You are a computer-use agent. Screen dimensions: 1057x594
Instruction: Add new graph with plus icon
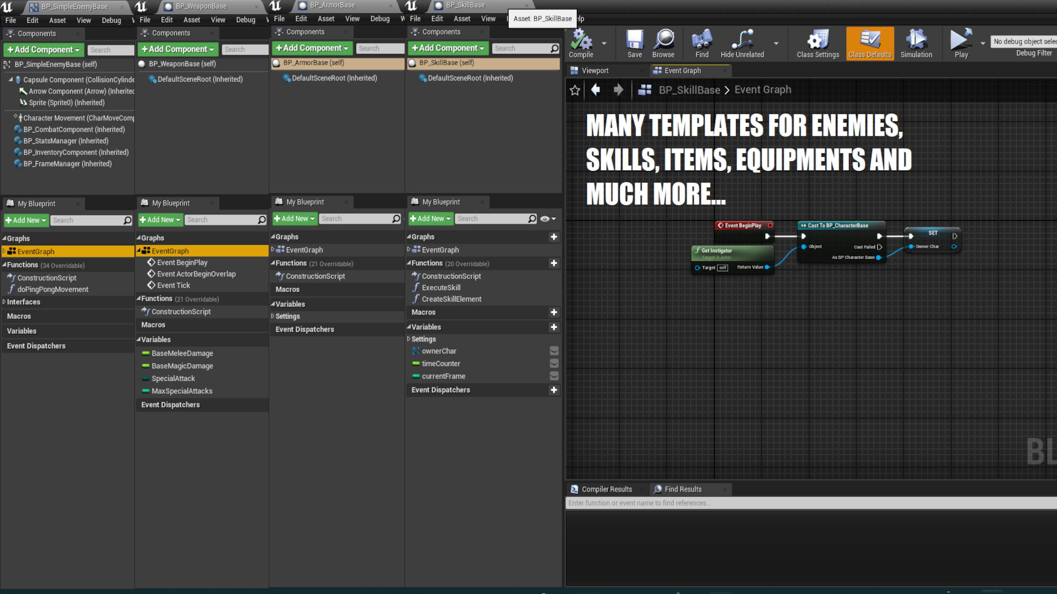coord(554,237)
